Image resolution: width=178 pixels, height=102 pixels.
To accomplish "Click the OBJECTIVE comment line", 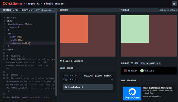I will [15, 56].
